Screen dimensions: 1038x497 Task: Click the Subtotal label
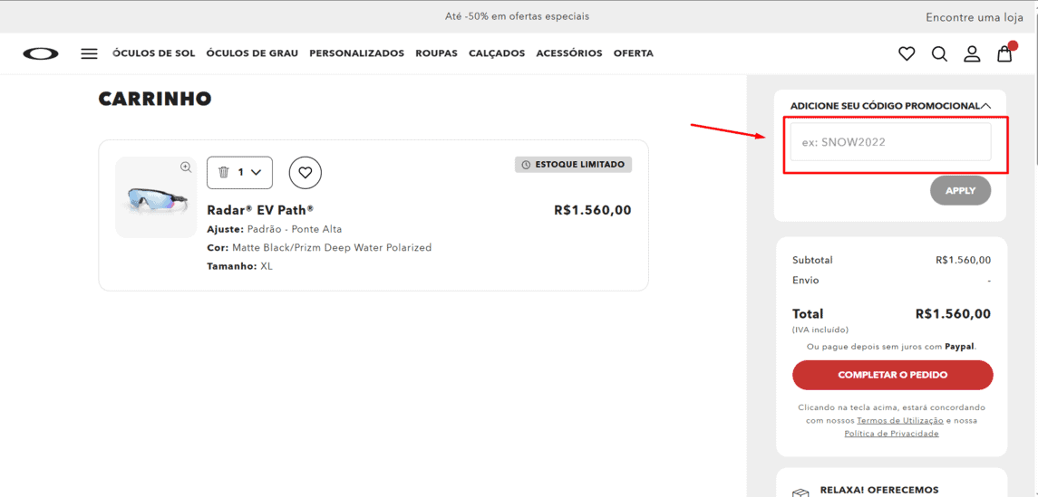pos(812,261)
